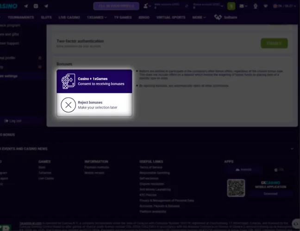Open footer 1xGames link
Viewport: 300px width, 231px height.
pyautogui.click(x=45, y=173)
